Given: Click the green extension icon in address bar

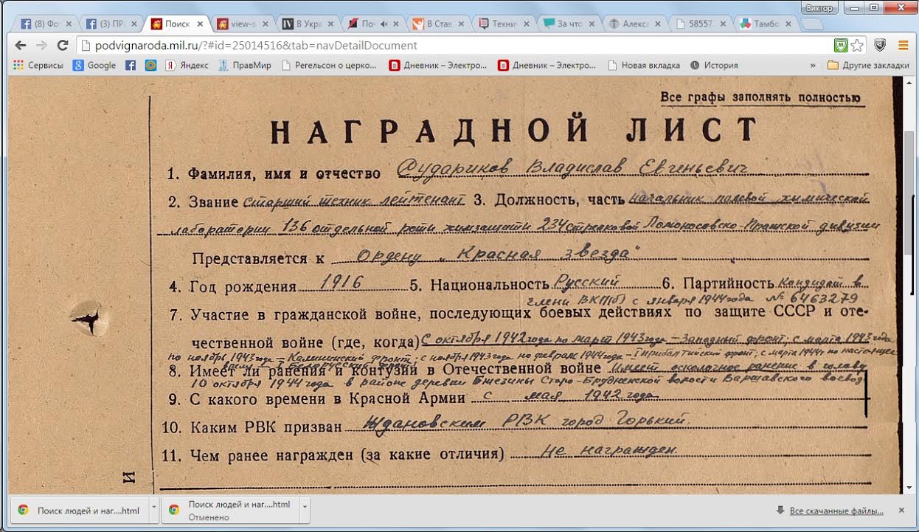Looking at the screenshot, I should [840, 45].
